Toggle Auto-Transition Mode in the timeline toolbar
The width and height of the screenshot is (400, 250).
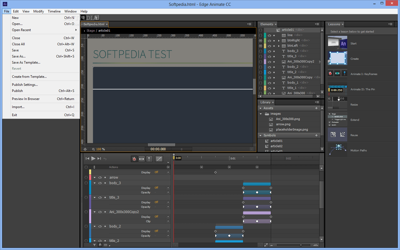142,159
